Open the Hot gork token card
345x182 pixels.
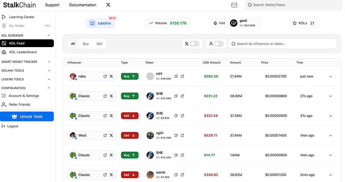(236, 23)
